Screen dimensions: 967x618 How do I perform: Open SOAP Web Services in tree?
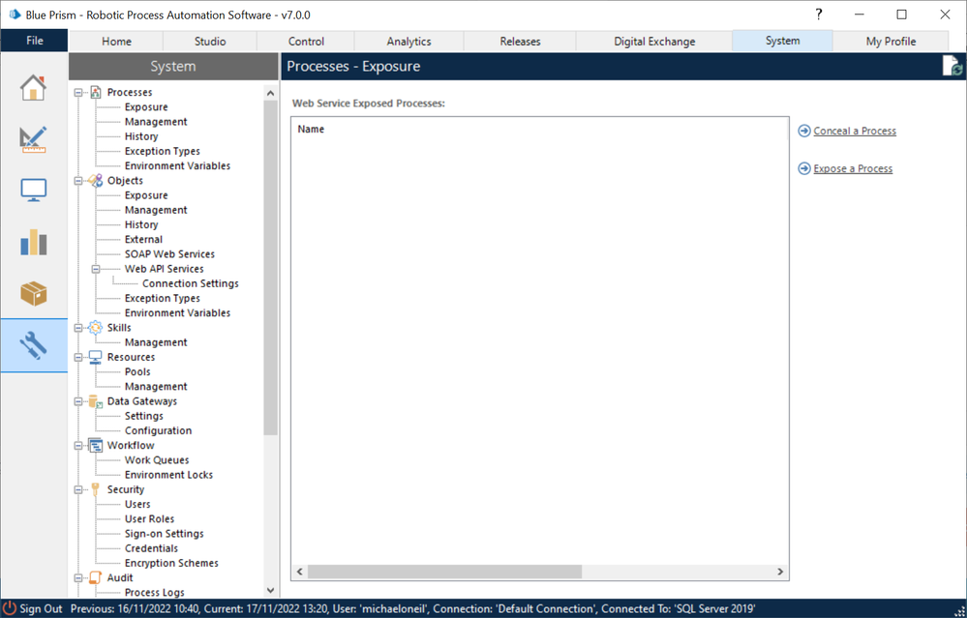tap(169, 254)
